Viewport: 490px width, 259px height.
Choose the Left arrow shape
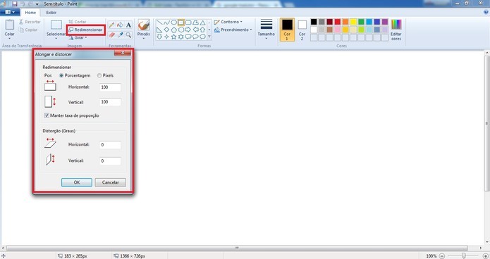195,30
